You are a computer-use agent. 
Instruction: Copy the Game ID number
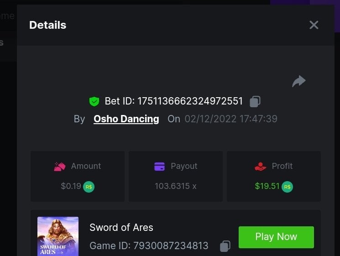point(225,246)
